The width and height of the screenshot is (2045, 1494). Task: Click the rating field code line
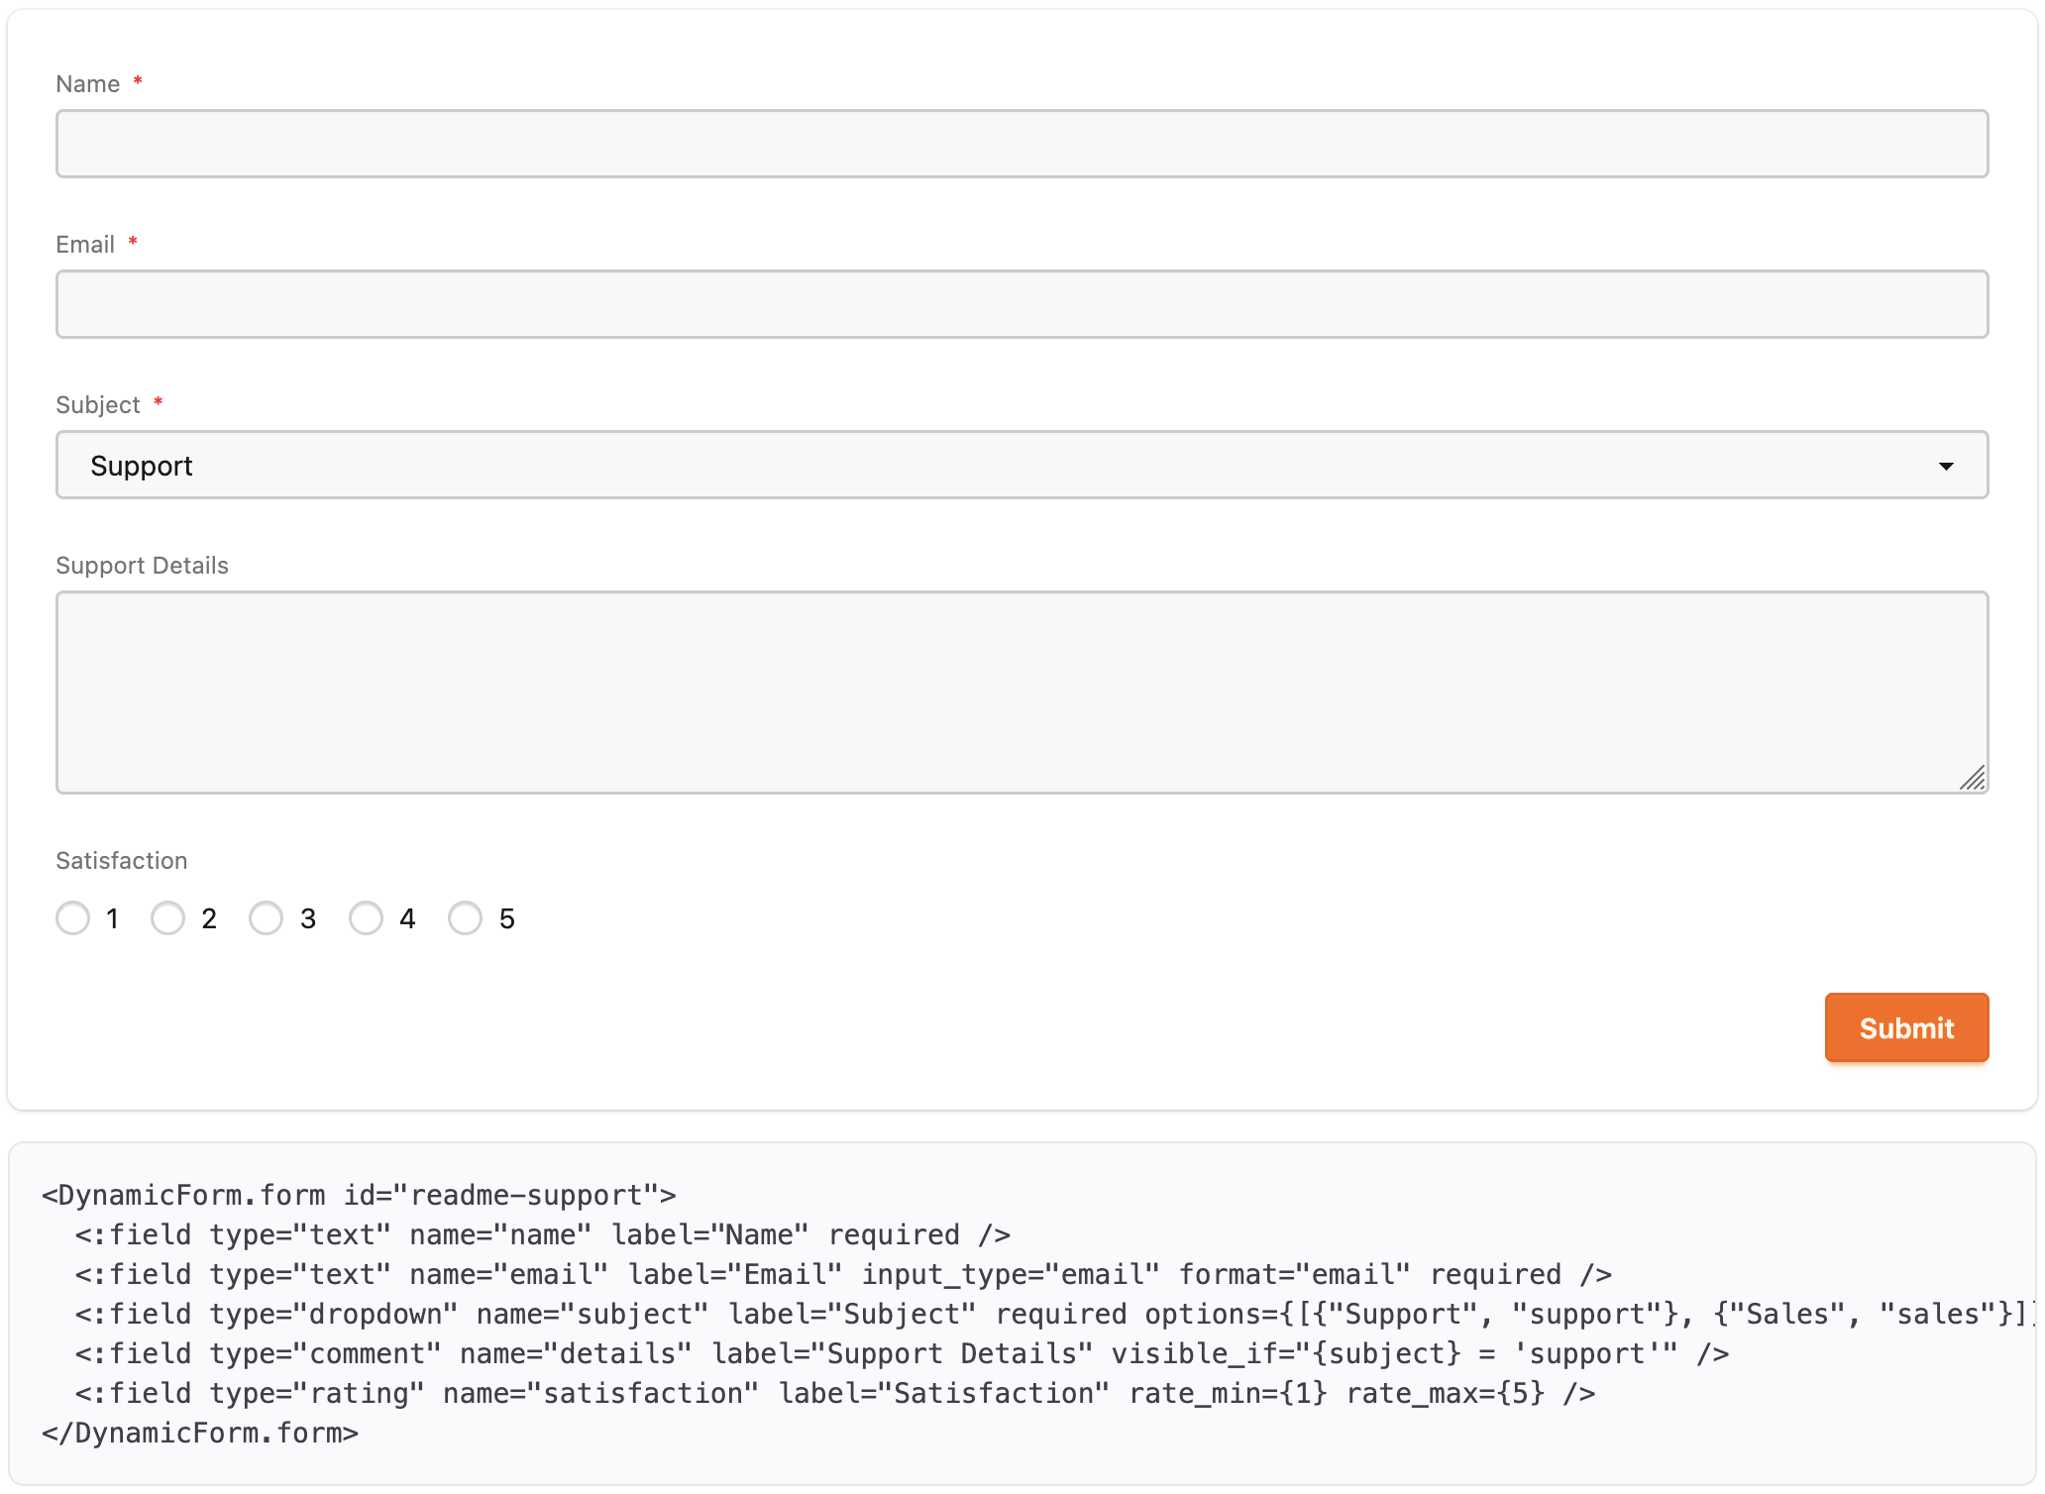835,1393
